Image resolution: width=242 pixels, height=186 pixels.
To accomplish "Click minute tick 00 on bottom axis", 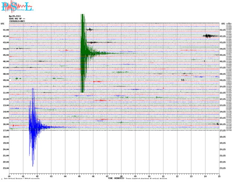I will pos(9,176).
